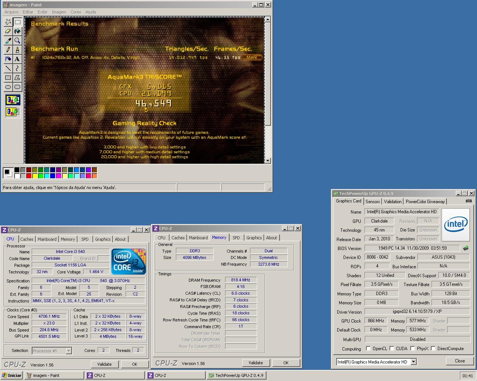
Task: Click the Driver Version field 'igxprd32 6.14.10.5179 / XP'
Action: 417,312
